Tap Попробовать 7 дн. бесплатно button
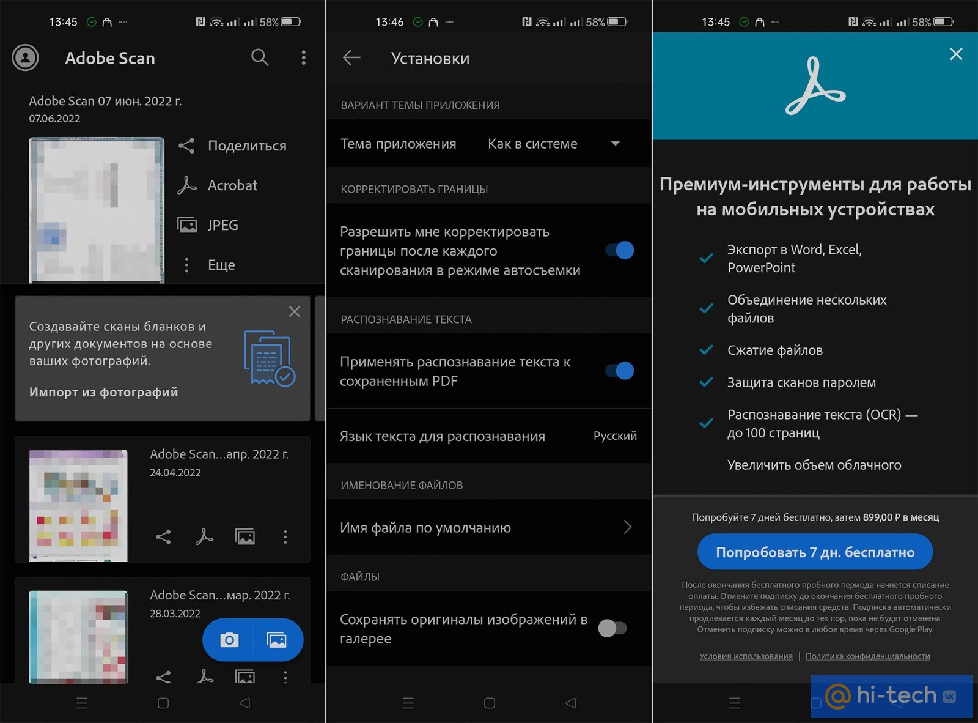 tap(815, 552)
